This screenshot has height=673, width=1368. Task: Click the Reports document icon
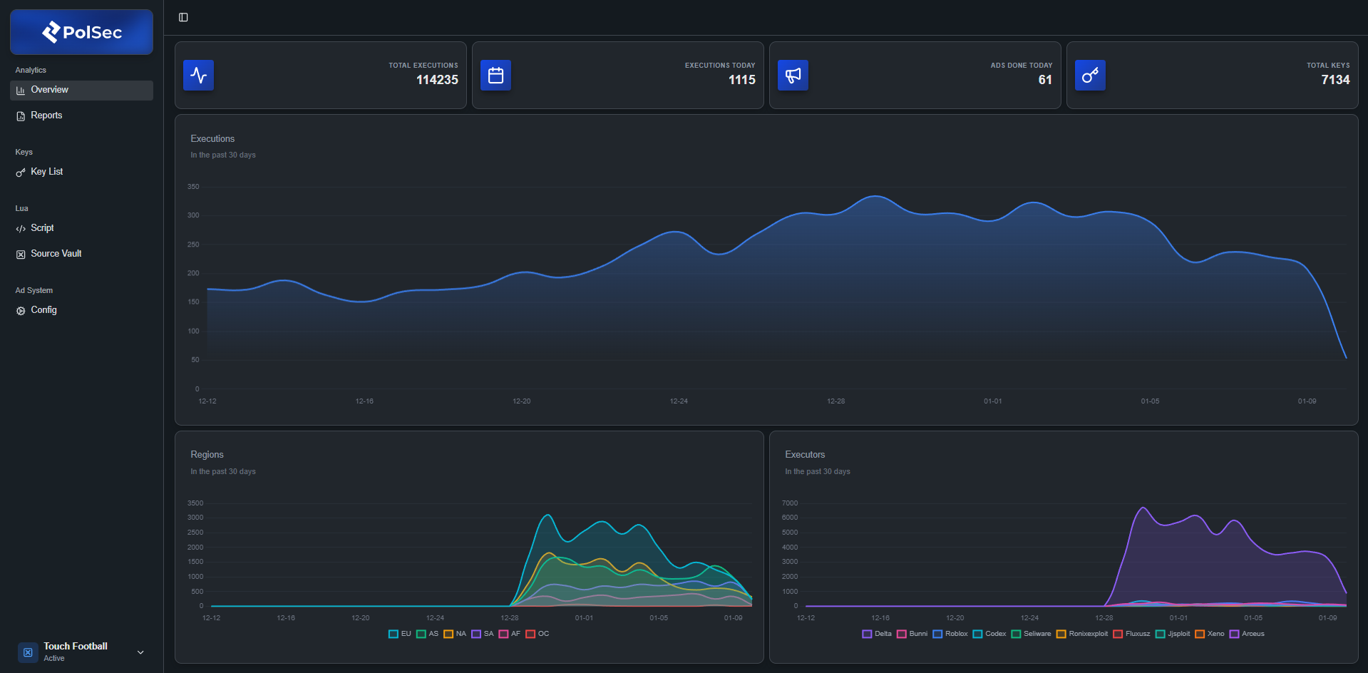(21, 116)
